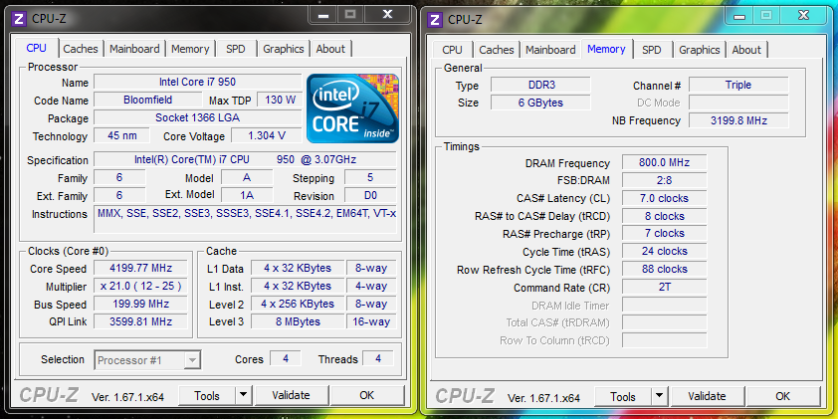Click the Bus Speed value '199.99 MHz'

(140, 305)
